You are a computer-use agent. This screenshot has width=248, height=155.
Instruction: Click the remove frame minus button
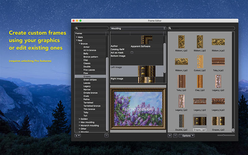(x=107, y=136)
